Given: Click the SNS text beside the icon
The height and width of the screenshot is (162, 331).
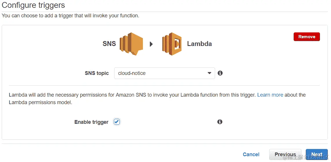Looking at the screenshot, I should pyautogui.click(x=109, y=44).
